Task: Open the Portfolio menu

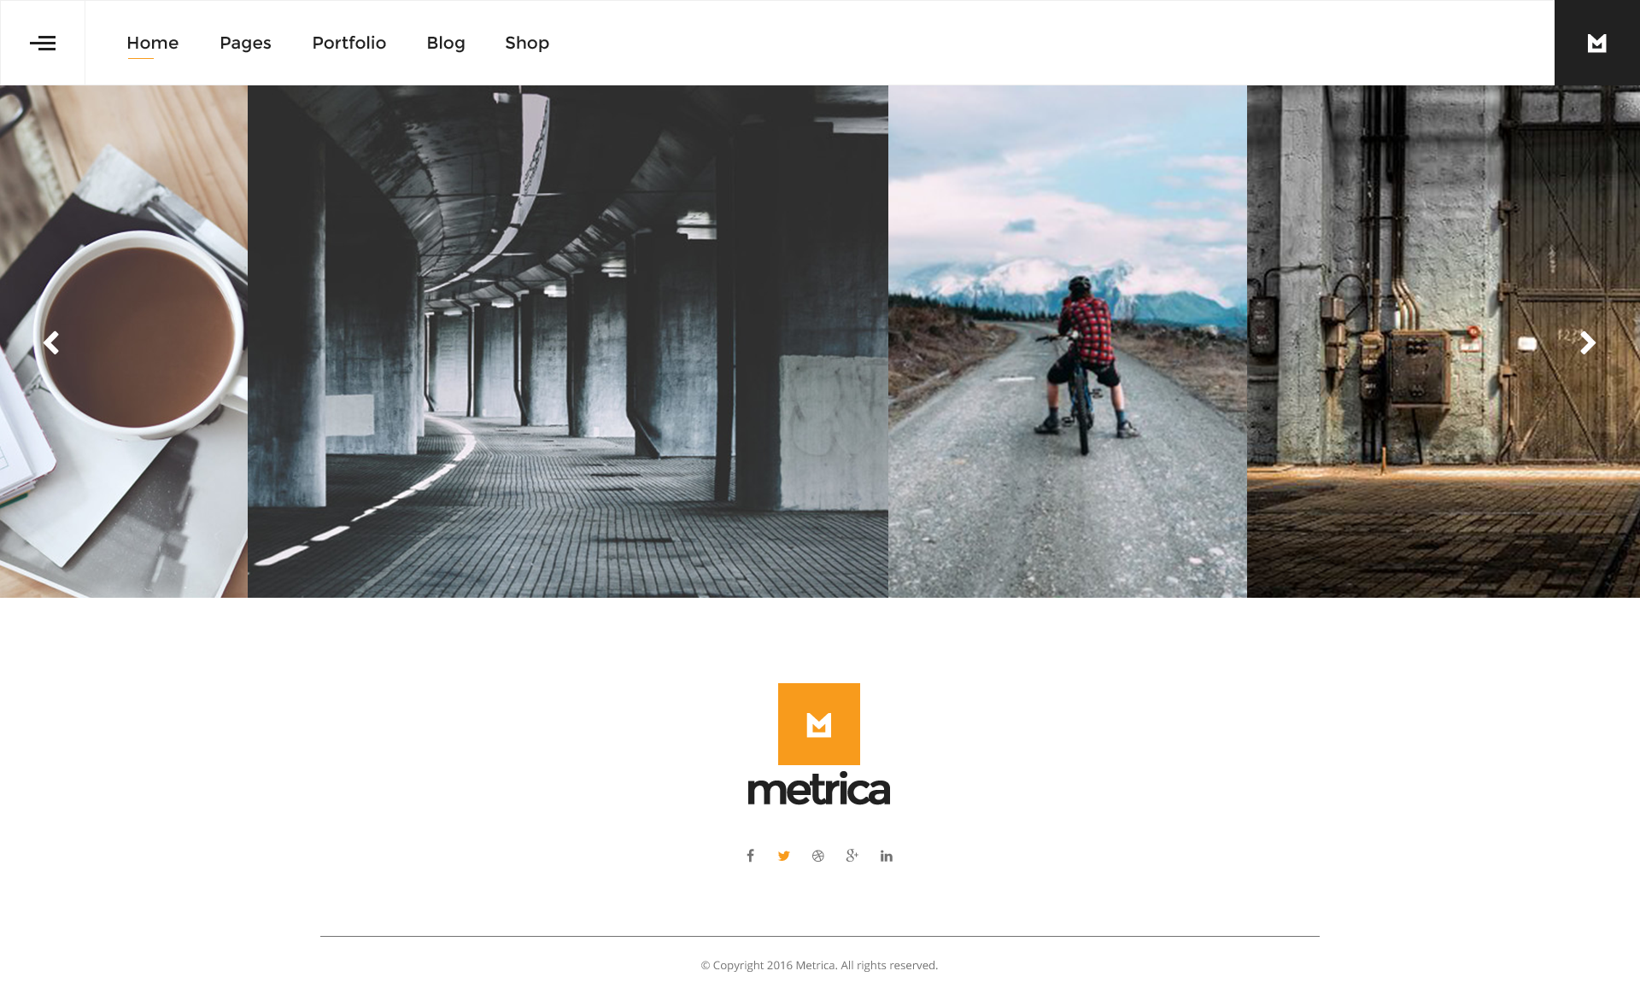Action: pyautogui.click(x=349, y=43)
